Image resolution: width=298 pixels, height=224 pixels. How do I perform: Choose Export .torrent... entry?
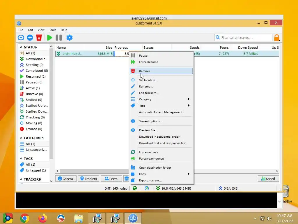pyautogui.click(x=161, y=180)
